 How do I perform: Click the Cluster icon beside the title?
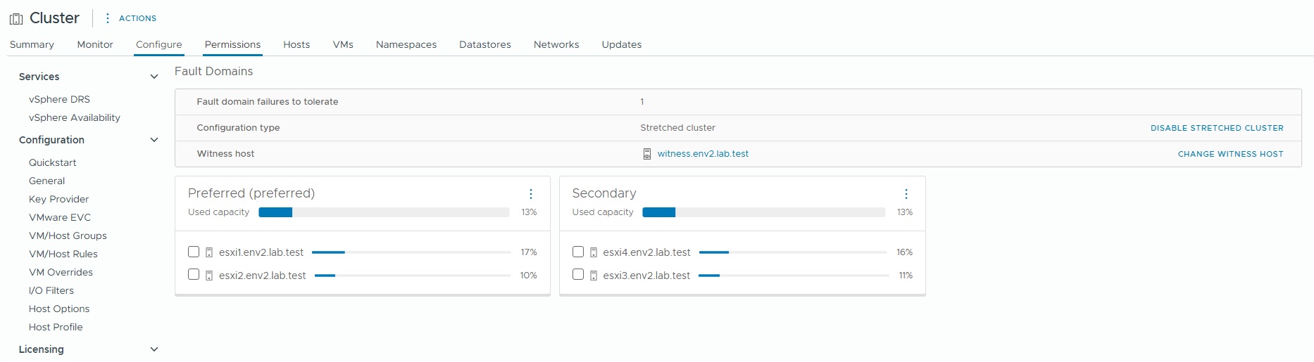click(16, 19)
